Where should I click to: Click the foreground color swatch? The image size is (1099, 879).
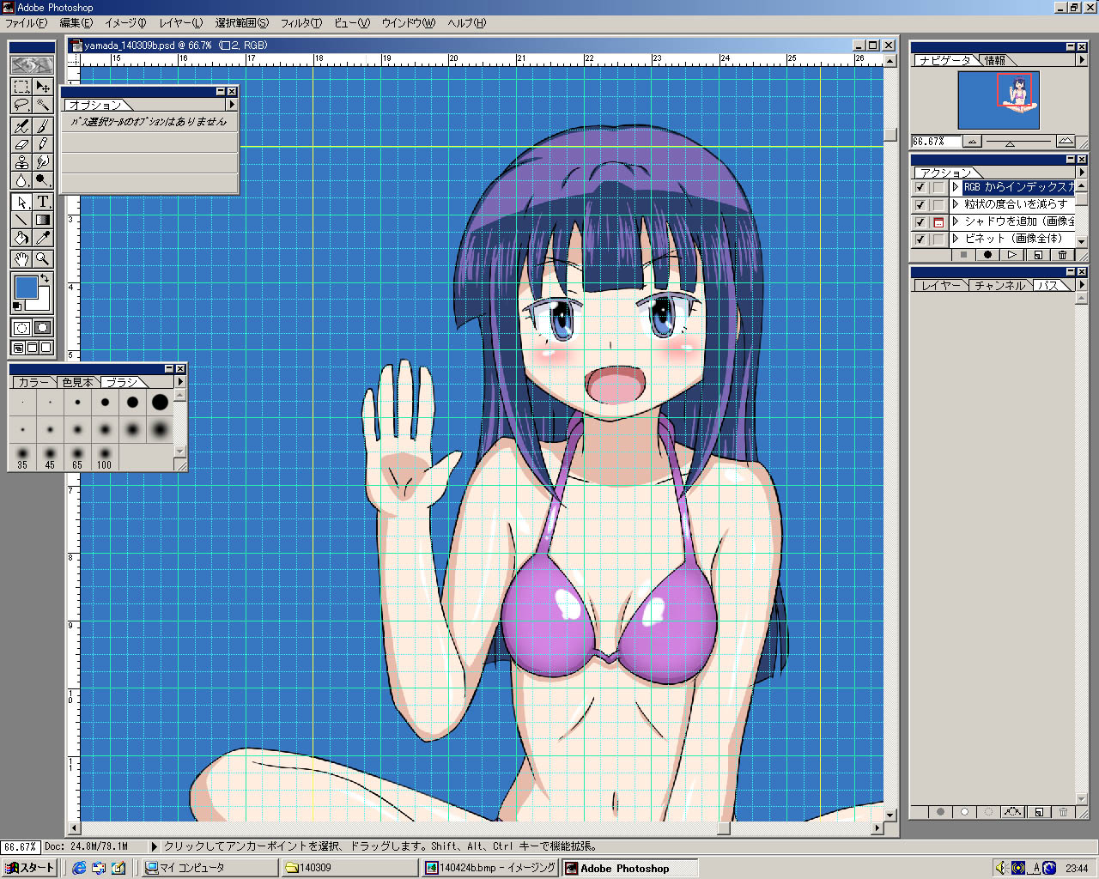26,287
